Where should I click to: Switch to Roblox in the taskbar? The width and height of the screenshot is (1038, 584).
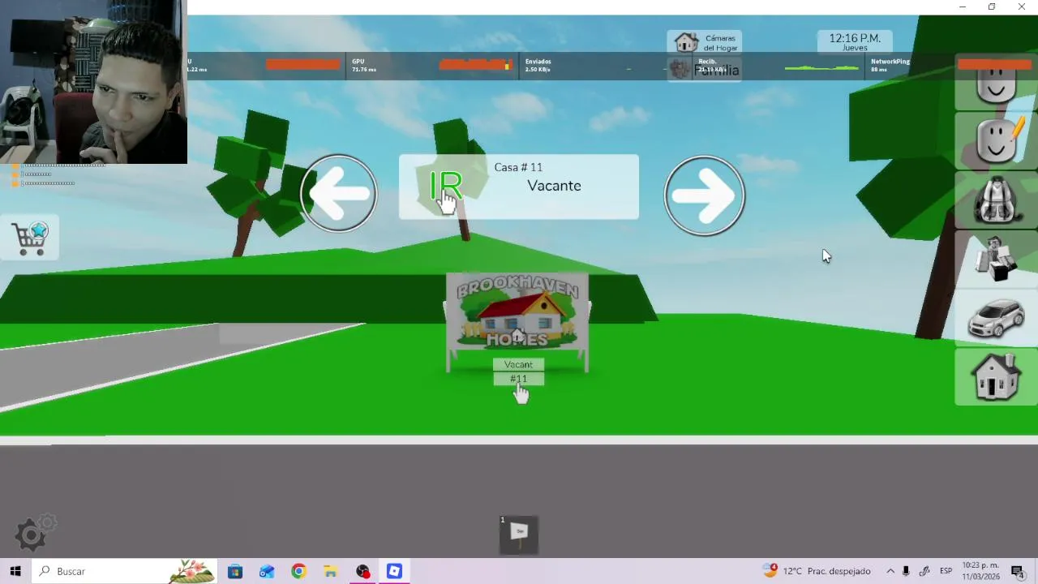point(394,571)
